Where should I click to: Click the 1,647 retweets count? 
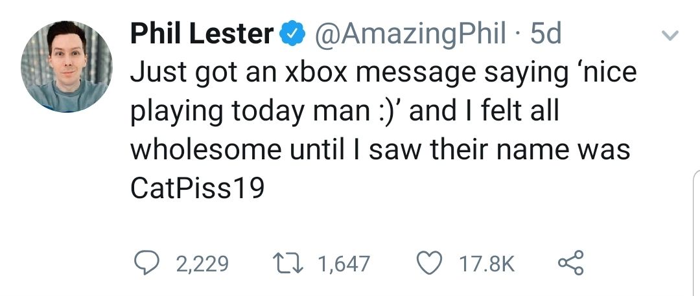[344, 263]
